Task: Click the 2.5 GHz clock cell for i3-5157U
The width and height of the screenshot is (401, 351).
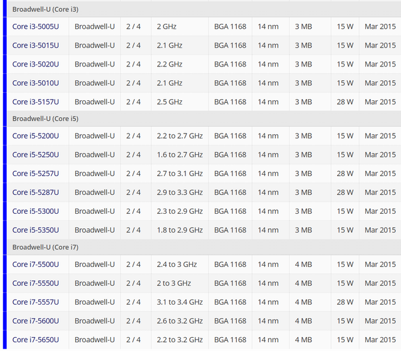Action: [x=180, y=102]
